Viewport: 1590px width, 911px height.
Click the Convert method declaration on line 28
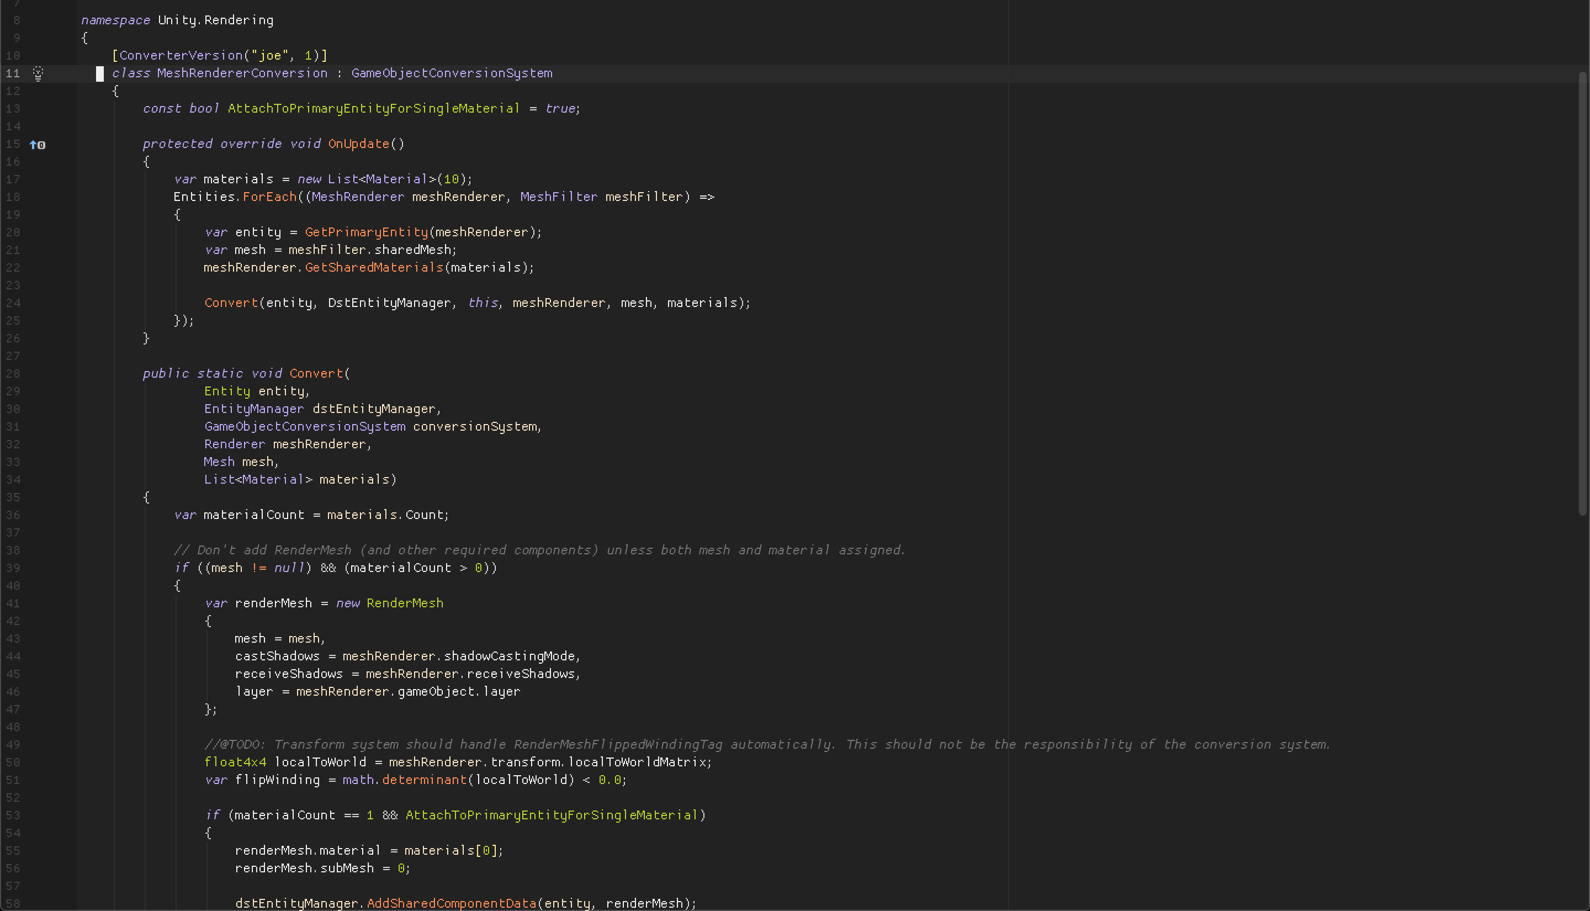pos(316,374)
